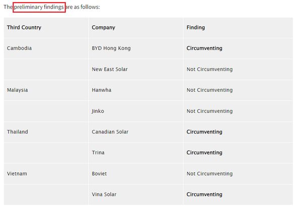Click the BYD Hong Kong company cell

pyautogui.click(x=111, y=48)
